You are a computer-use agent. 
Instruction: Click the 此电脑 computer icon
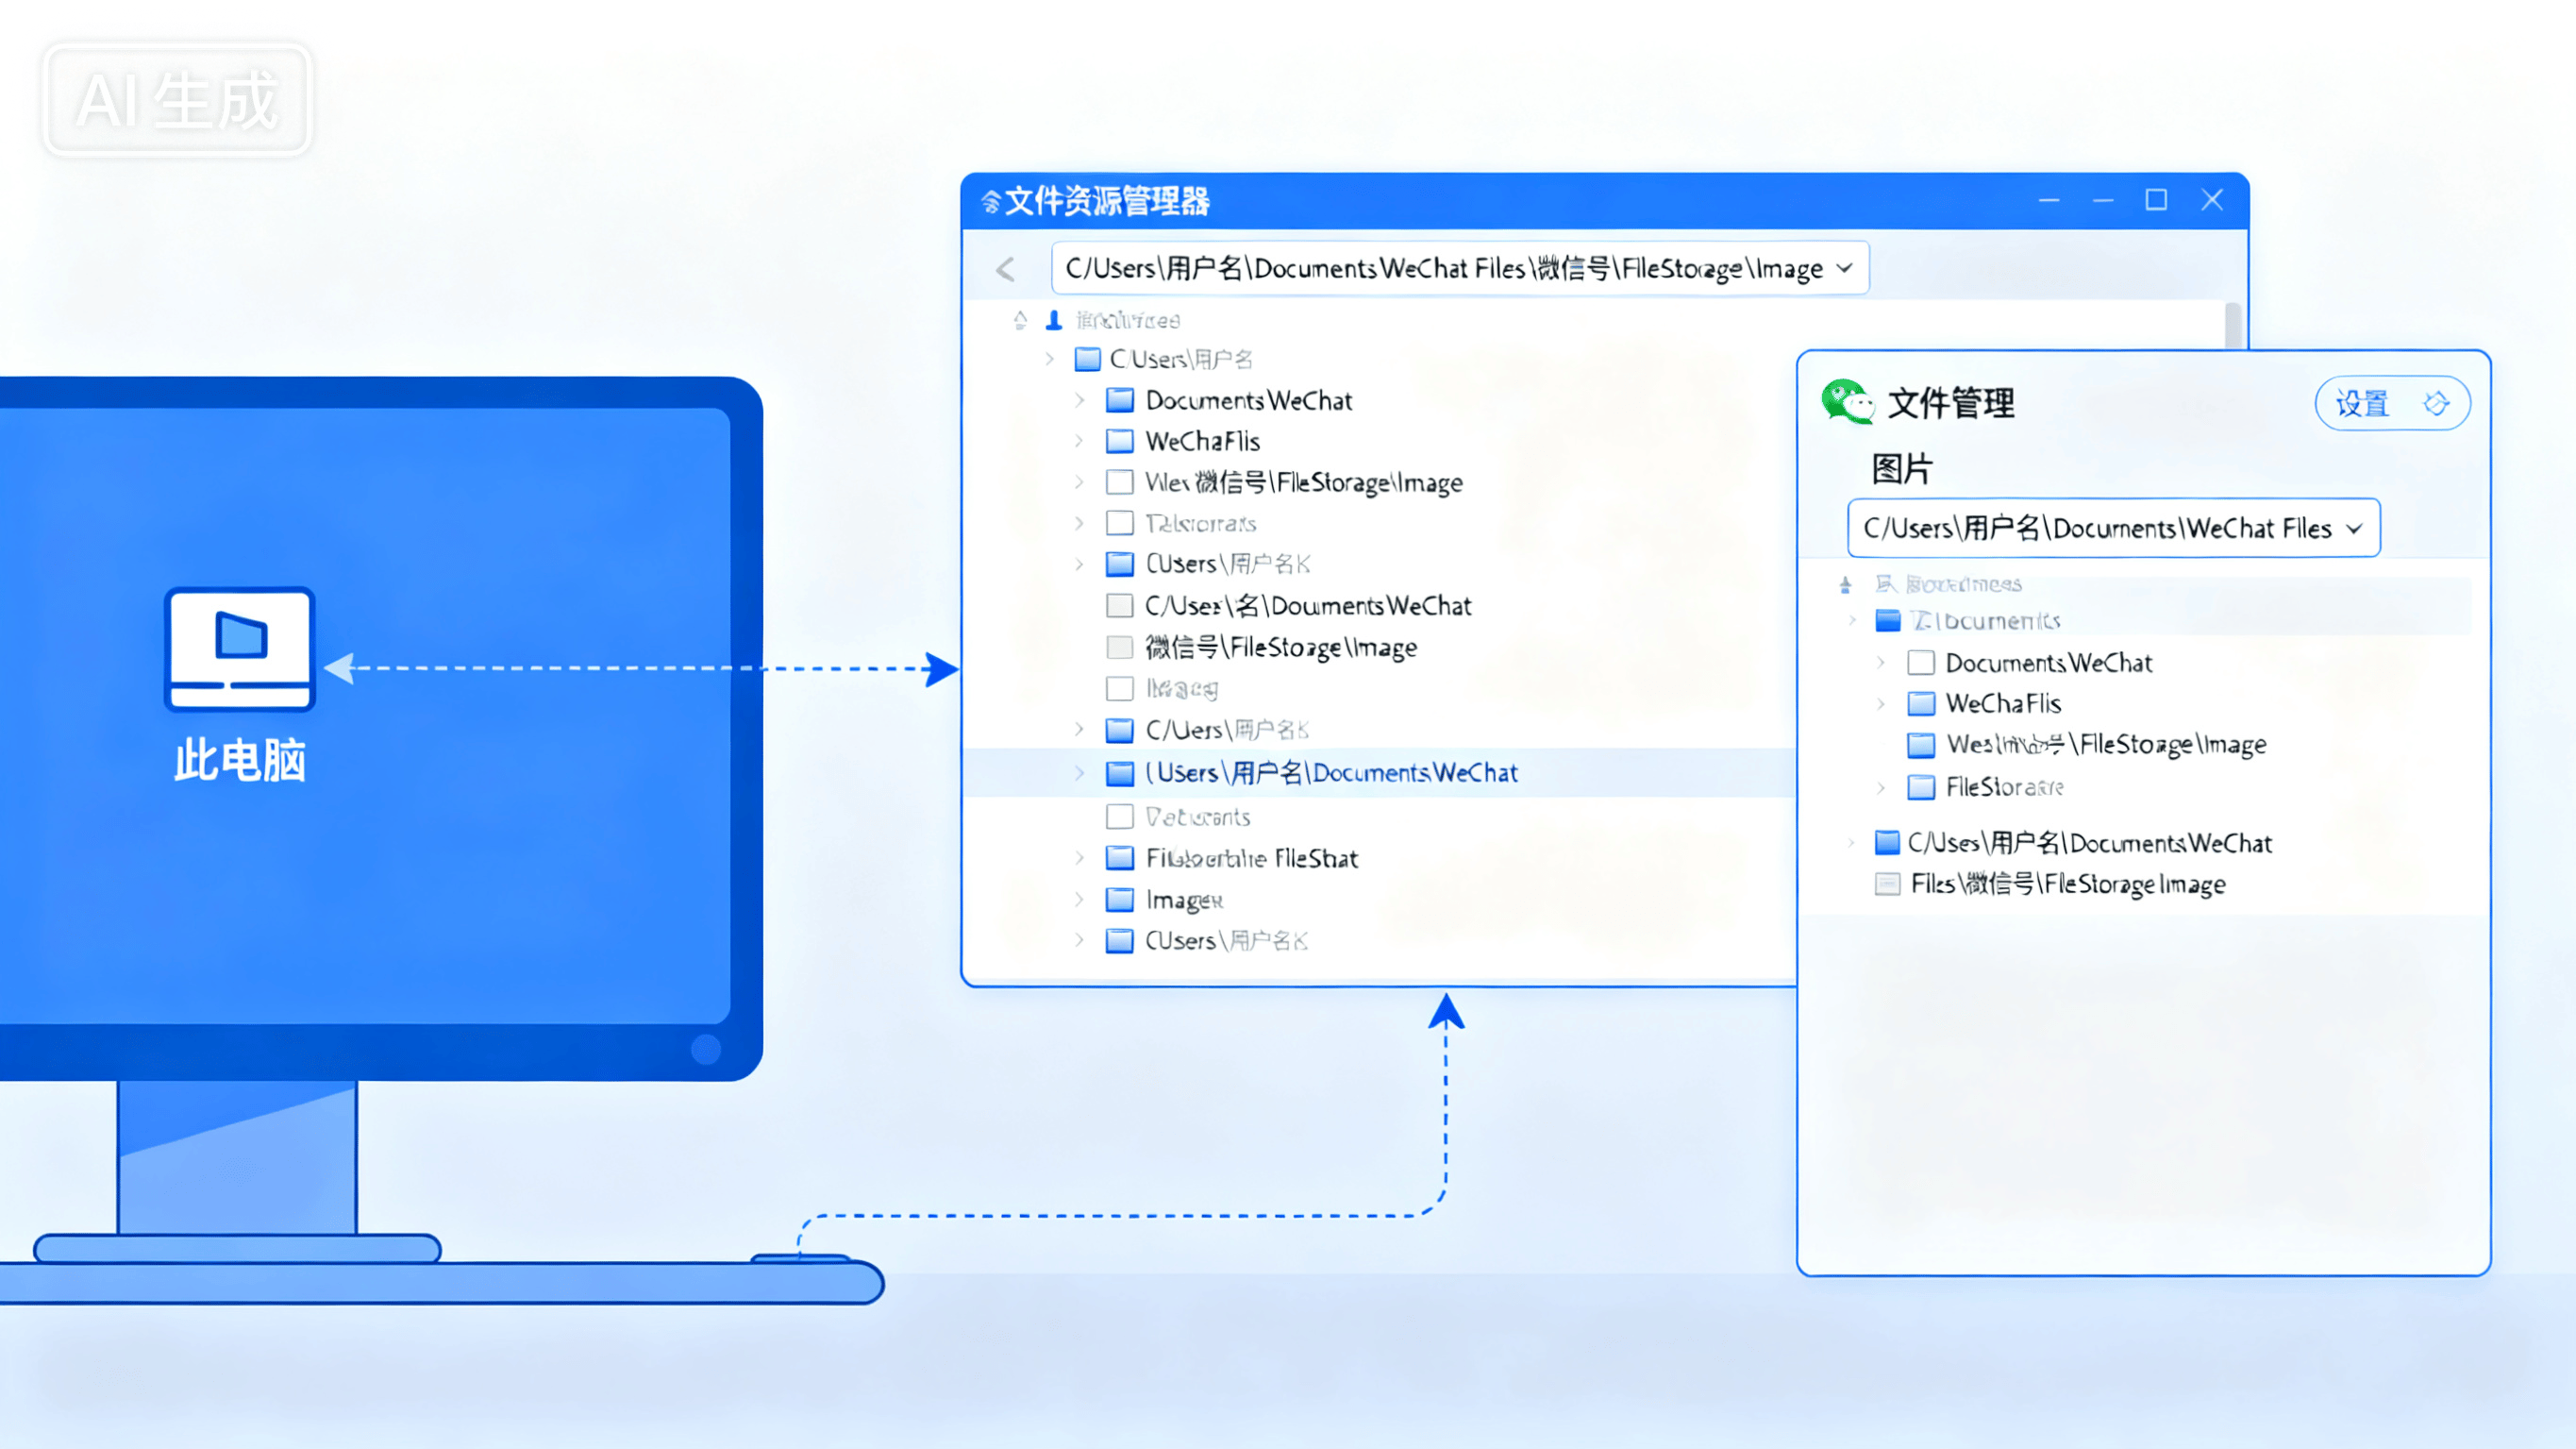coord(239,648)
